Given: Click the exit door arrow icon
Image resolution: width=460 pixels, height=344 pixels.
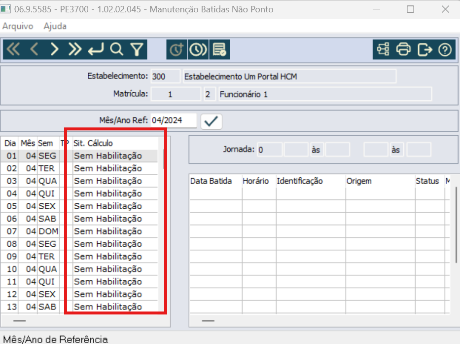Looking at the screenshot, I should click(425, 49).
